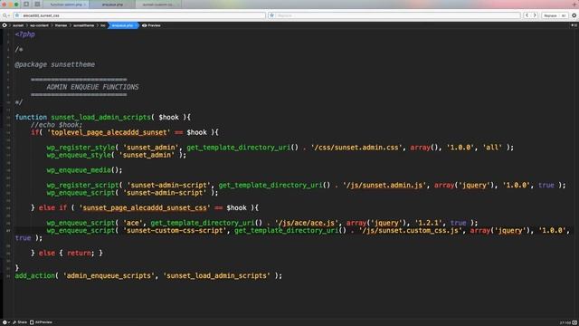Select the inc breadcrumb folder
Image resolution: width=579 pixels, height=326 pixels.
[x=102, y=25]
